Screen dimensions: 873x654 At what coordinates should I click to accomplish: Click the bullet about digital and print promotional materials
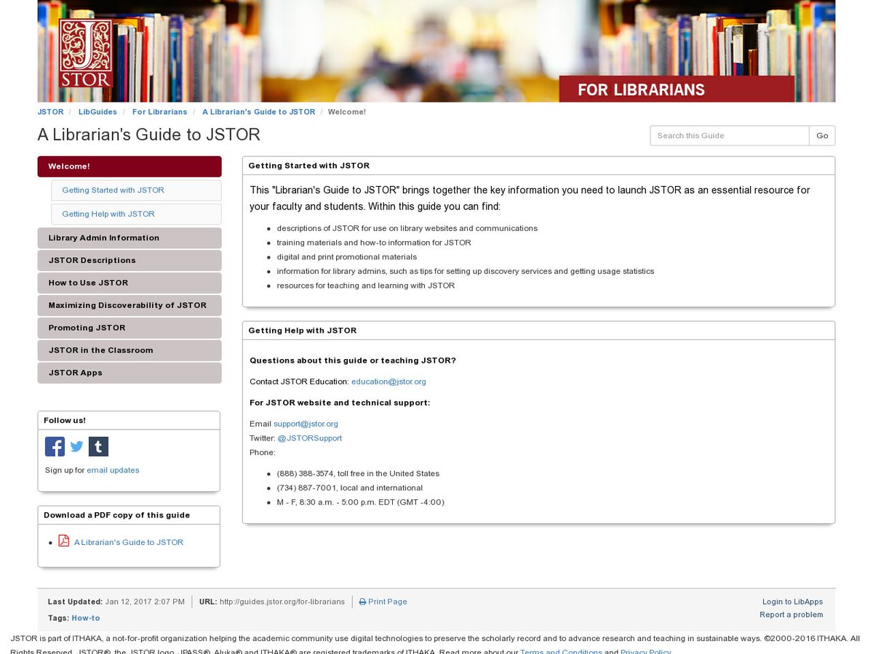pos(346,257)
